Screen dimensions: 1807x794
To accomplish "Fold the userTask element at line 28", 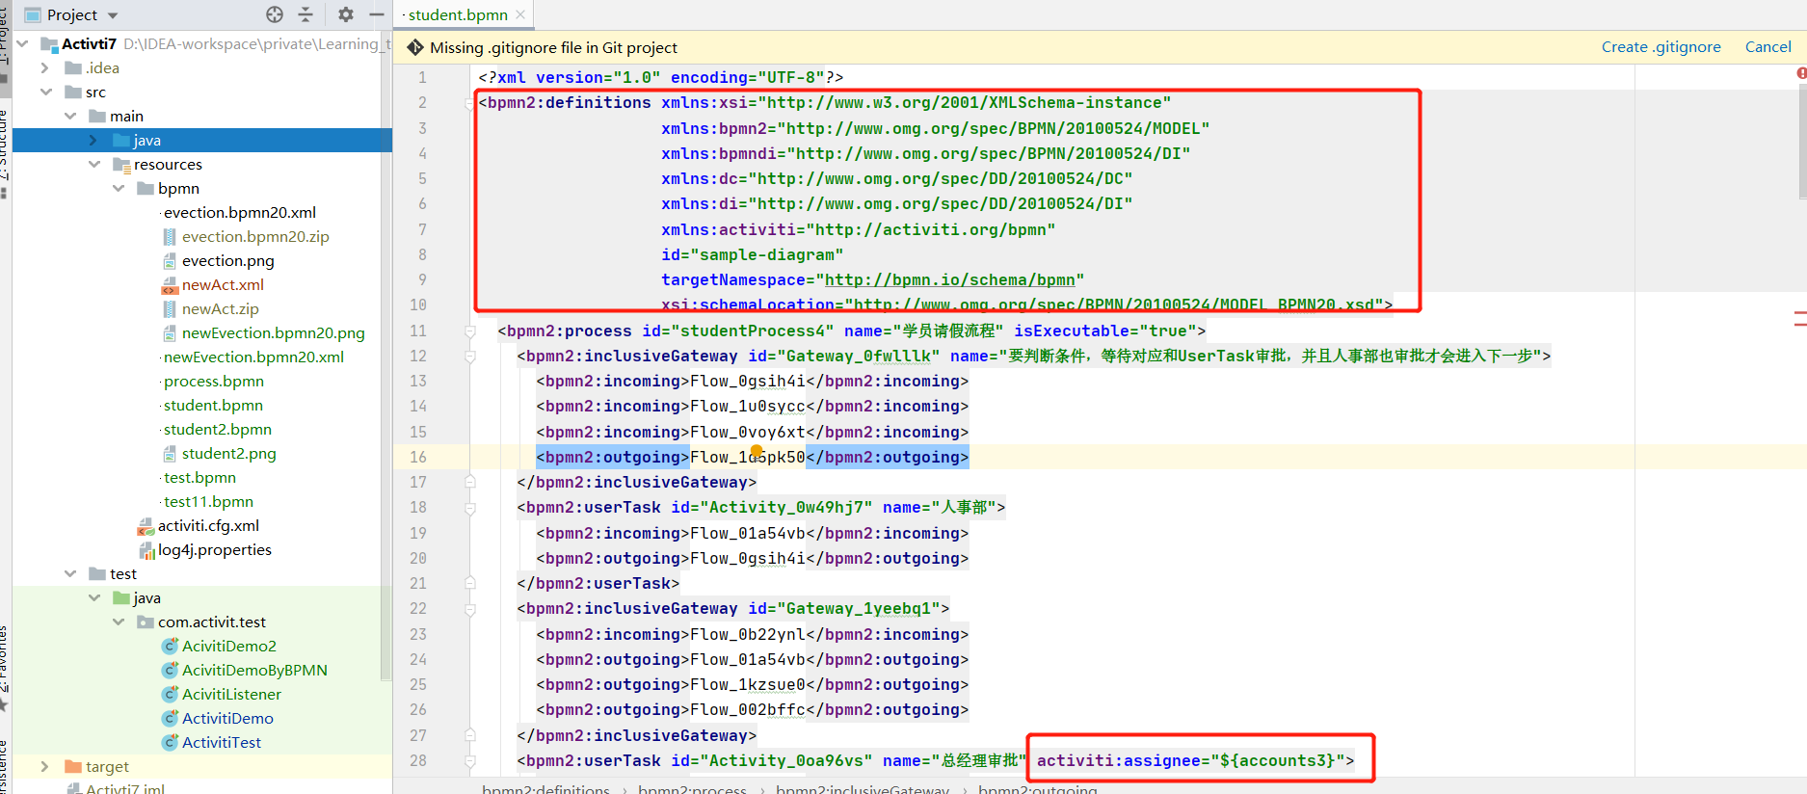I will (470, 760).
